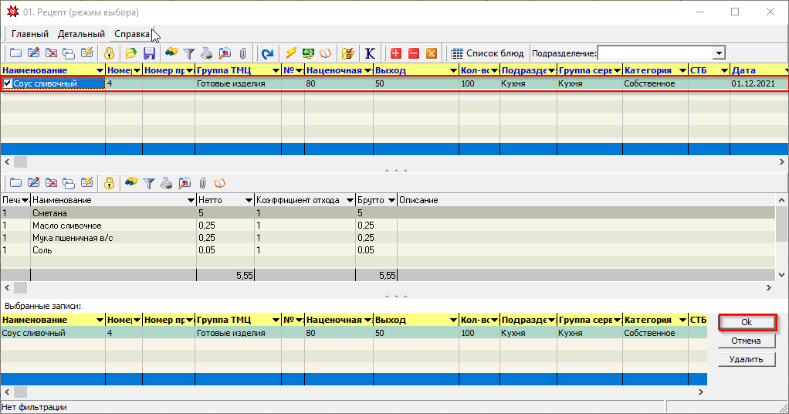Click the filter funnel icon in ingredients toolbar
The height and width of the screenshot is (414, 789).
[148, 183]
